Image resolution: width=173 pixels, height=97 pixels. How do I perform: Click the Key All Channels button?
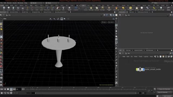(164, 92)
